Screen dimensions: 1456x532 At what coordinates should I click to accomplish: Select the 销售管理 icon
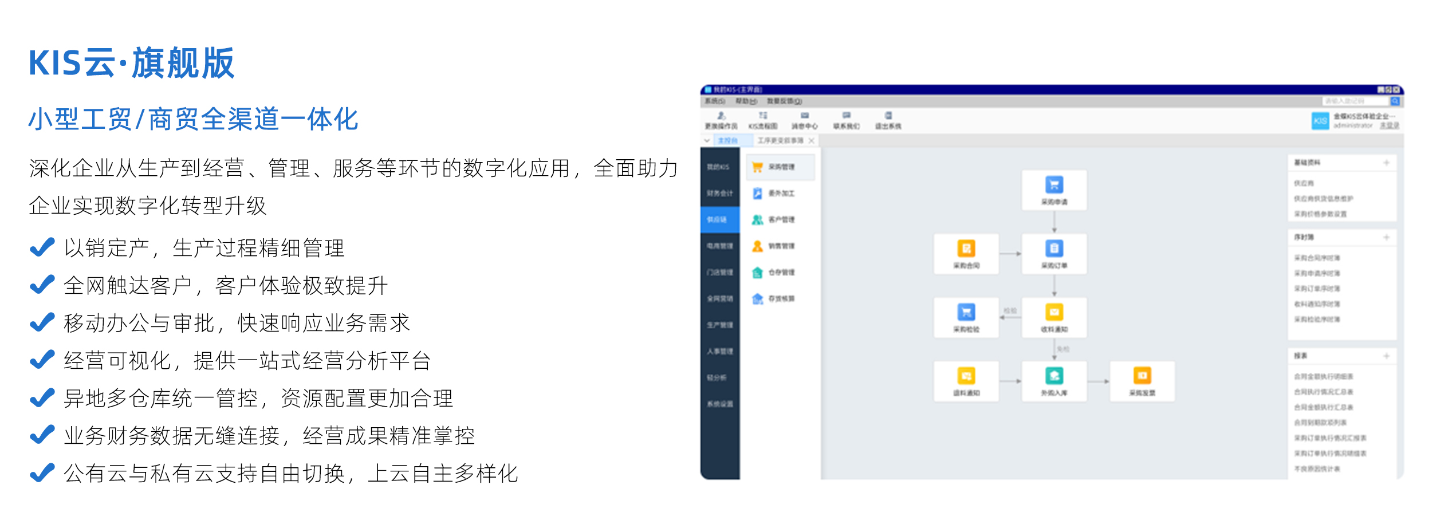757,246
